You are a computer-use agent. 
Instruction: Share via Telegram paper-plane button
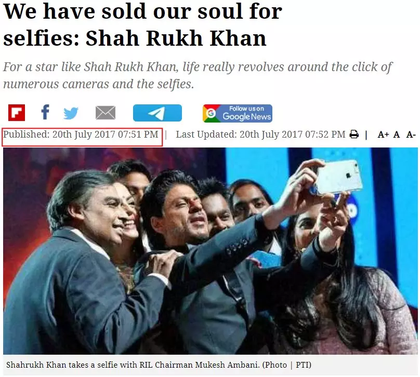click(x=157, y=113)
